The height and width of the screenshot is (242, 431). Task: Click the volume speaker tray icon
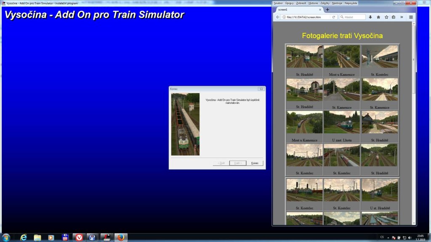click(410, 238)
